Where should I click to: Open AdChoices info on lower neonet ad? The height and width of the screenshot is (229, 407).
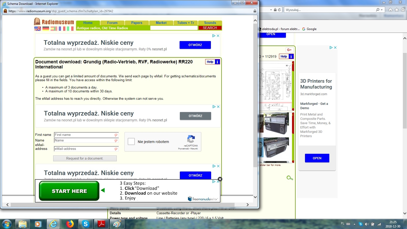point(214,166)
